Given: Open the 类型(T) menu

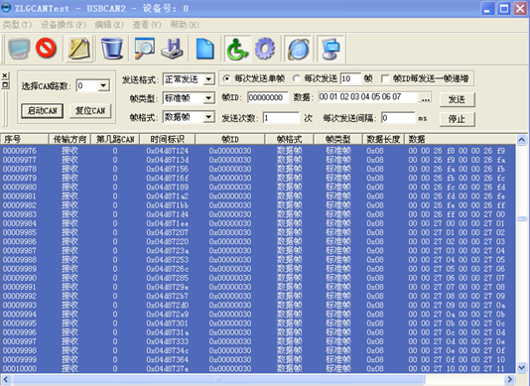Looking at the screenshot, I should pyautogui.click(x=17, y=25).
